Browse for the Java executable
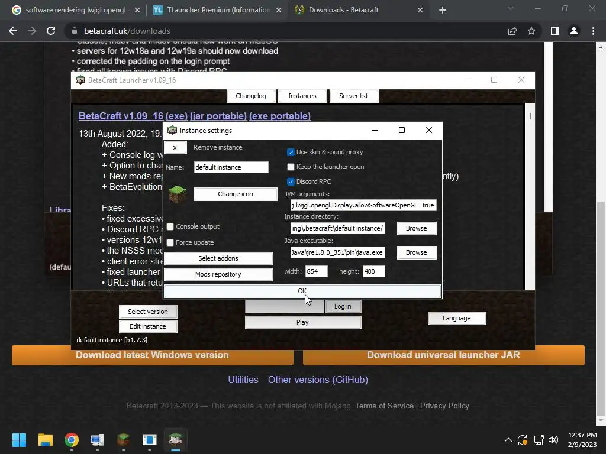 click(417, 252)
